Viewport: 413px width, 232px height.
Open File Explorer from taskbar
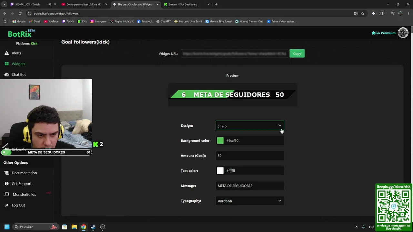click(x=74, y=227)
